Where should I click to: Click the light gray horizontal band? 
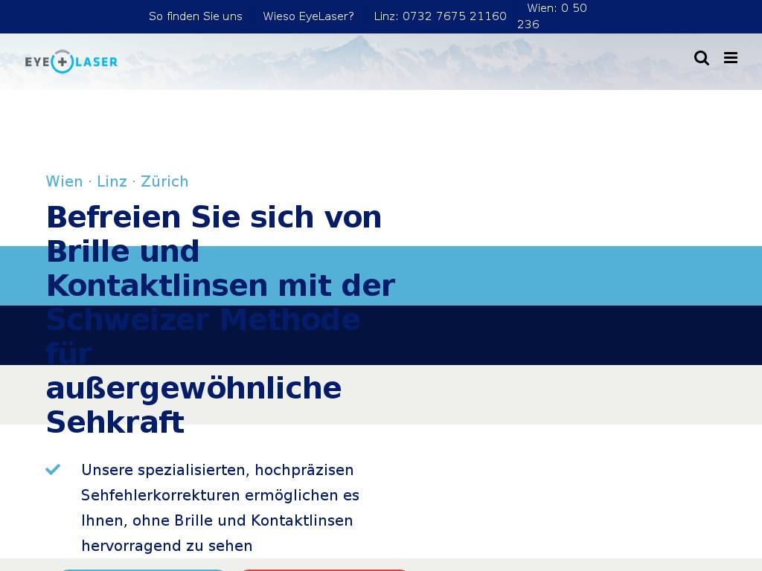(x=580, y=394)
